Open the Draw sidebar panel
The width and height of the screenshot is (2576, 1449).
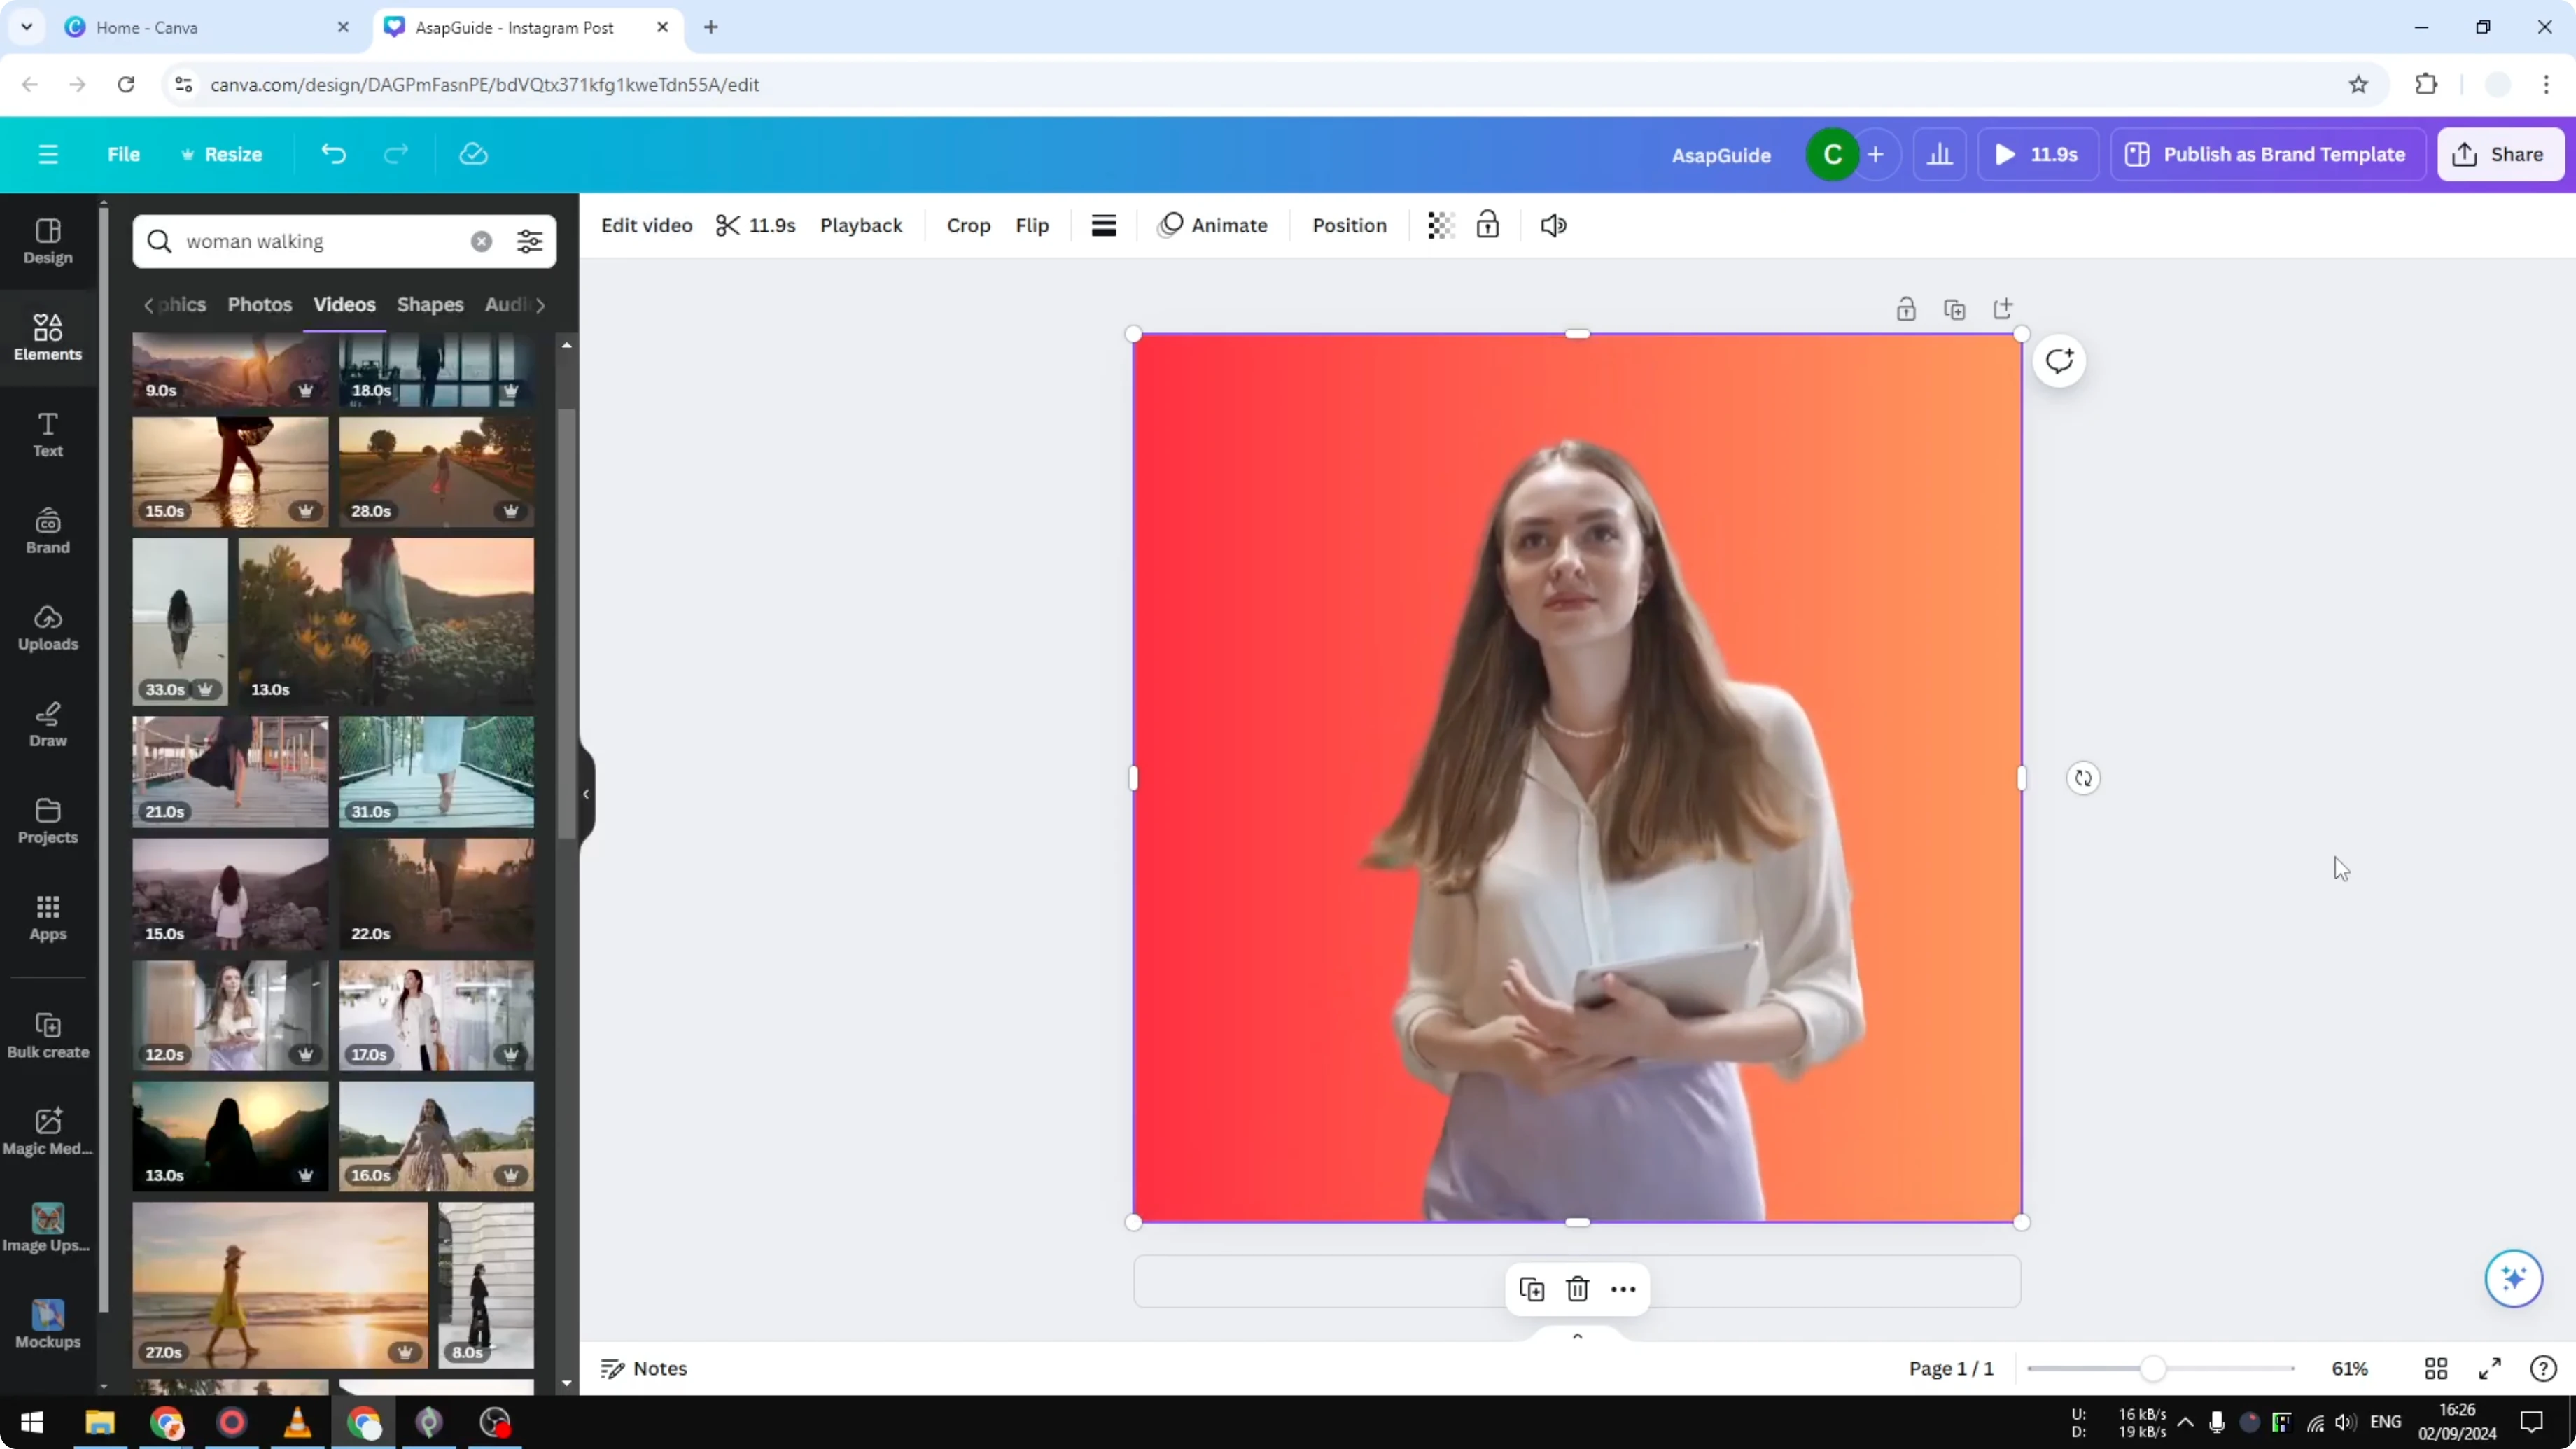(x=48, y=725)
